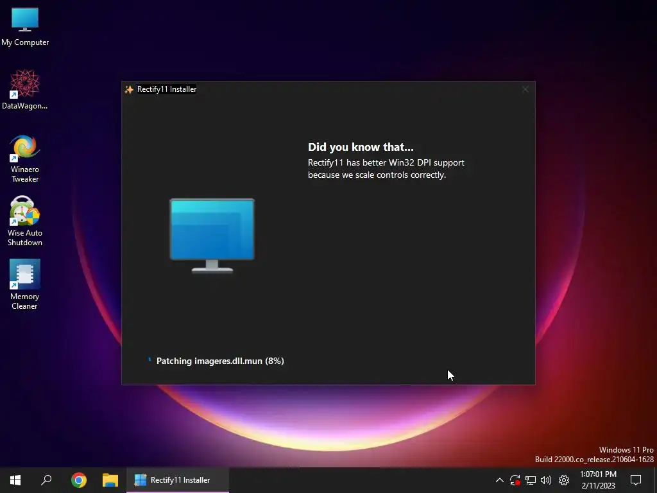Select the Winaero Tweaker desktop shortcut
This screenshot has height=493, width=657.
click(25, 159)
